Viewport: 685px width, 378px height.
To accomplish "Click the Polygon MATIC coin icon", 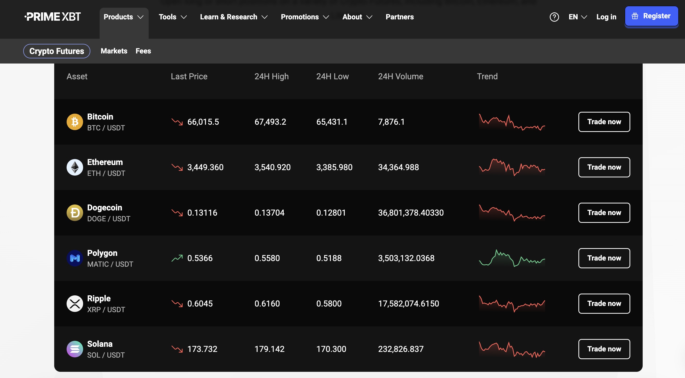I will click(75, 258).
